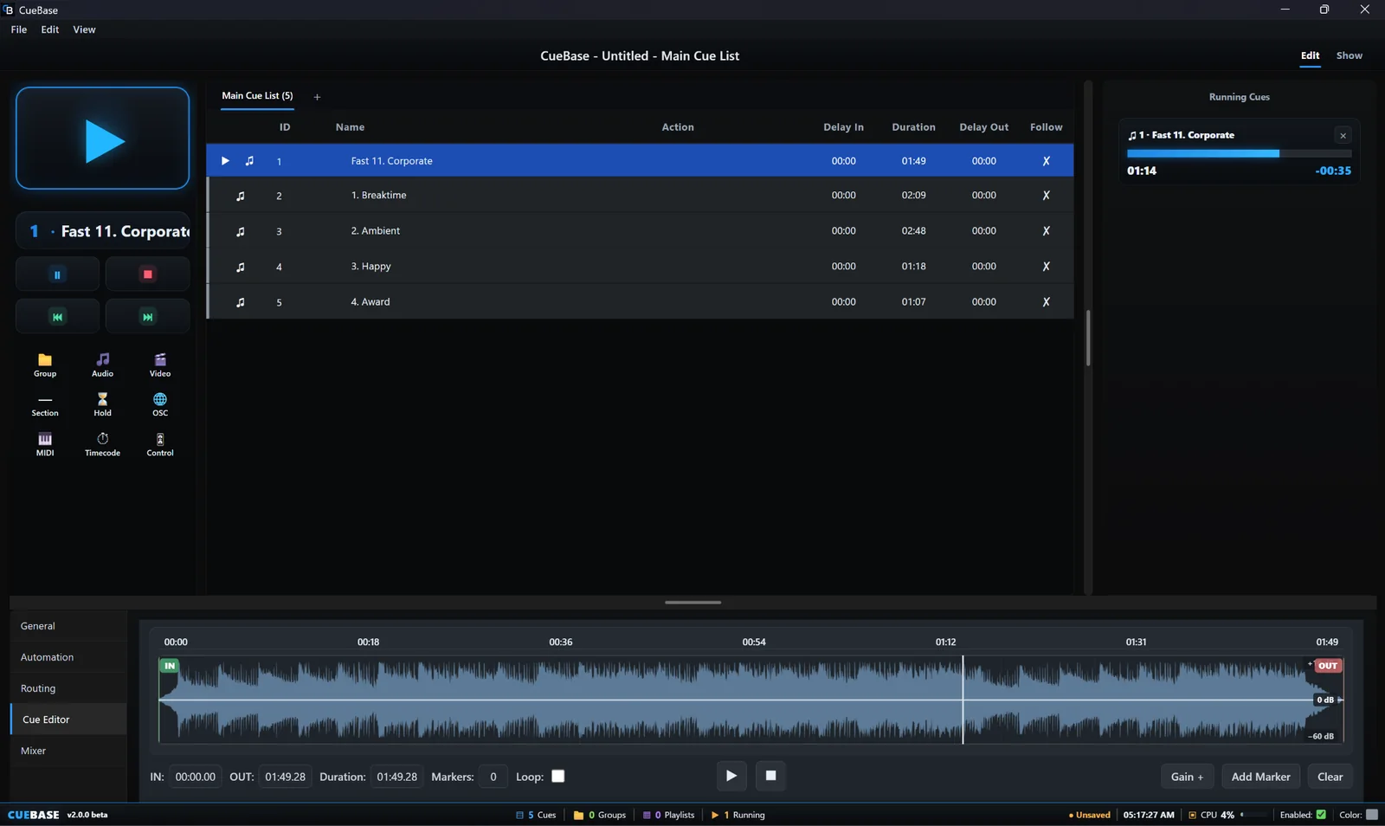The height and width of the screenshot is (826, 1385).
Task: Add an Audio cue
Action: pyautogui.click(x=102, y=365)
